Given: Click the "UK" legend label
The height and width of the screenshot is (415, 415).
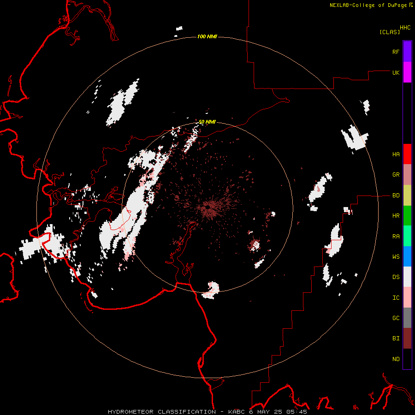Looking at the screenshot, I should [396, 72].
